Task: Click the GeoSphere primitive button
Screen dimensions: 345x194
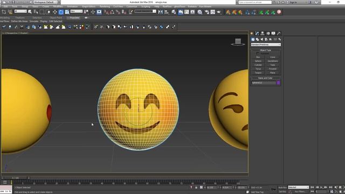Action: (x=273, y=61)
